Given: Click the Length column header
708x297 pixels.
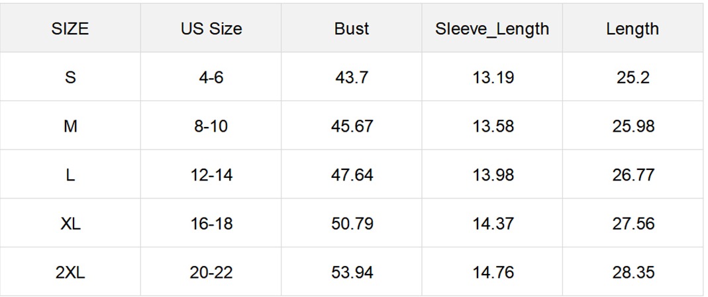Looking at the screenshot, I should tap(632, 29).
